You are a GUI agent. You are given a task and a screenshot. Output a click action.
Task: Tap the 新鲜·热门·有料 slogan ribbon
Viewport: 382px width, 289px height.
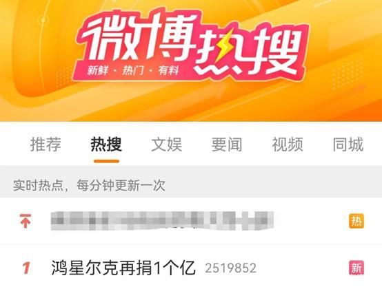[133, 71]
